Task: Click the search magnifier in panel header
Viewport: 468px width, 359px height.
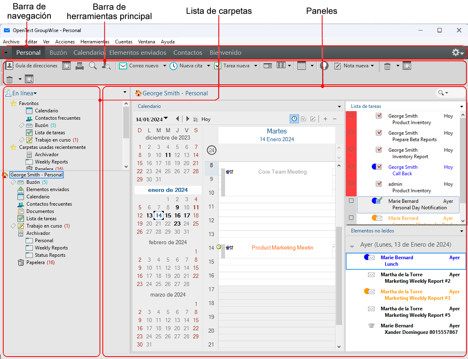Action: click(441, 93)
